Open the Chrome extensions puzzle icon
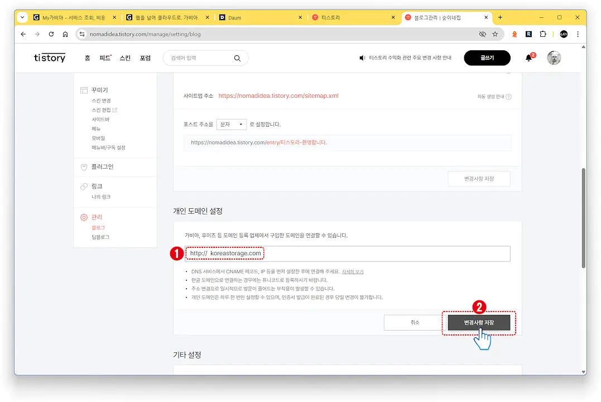601x402 pixels. 542,34
